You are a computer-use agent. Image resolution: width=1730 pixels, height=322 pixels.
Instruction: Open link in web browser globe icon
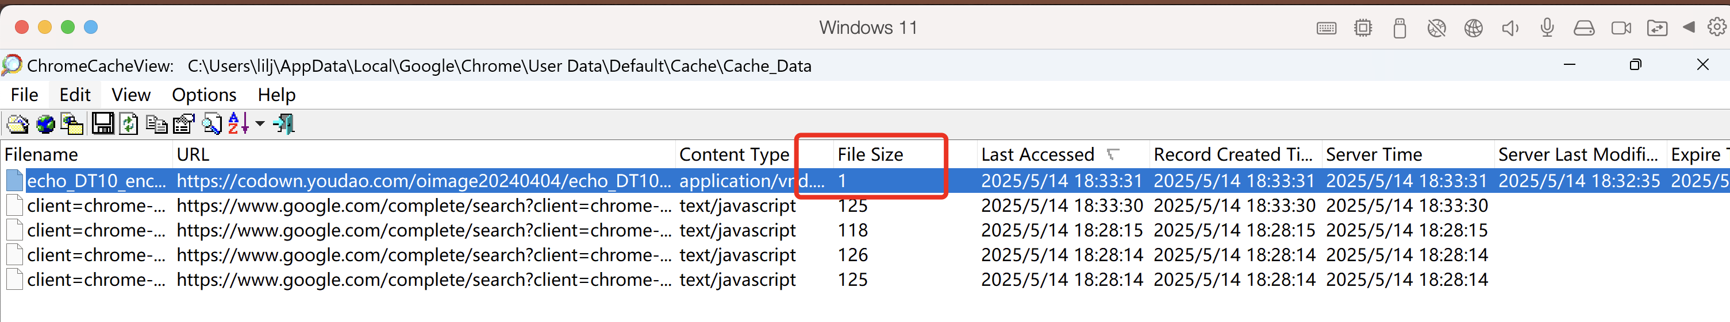coord(45,124)
